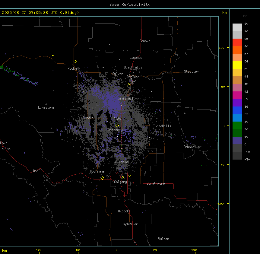Click the Cochrane label
260x254 pixels.
(x=97, y=171)
